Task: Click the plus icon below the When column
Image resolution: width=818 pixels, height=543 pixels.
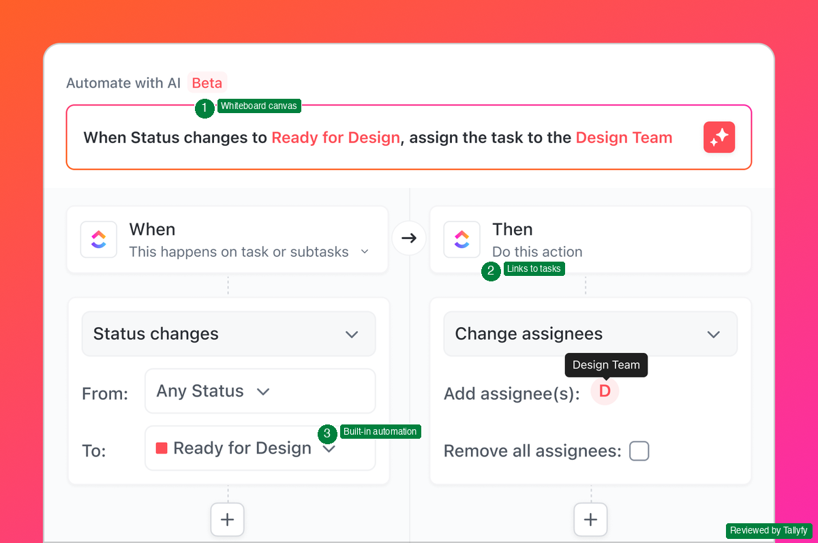Action: tap(227, 519)
